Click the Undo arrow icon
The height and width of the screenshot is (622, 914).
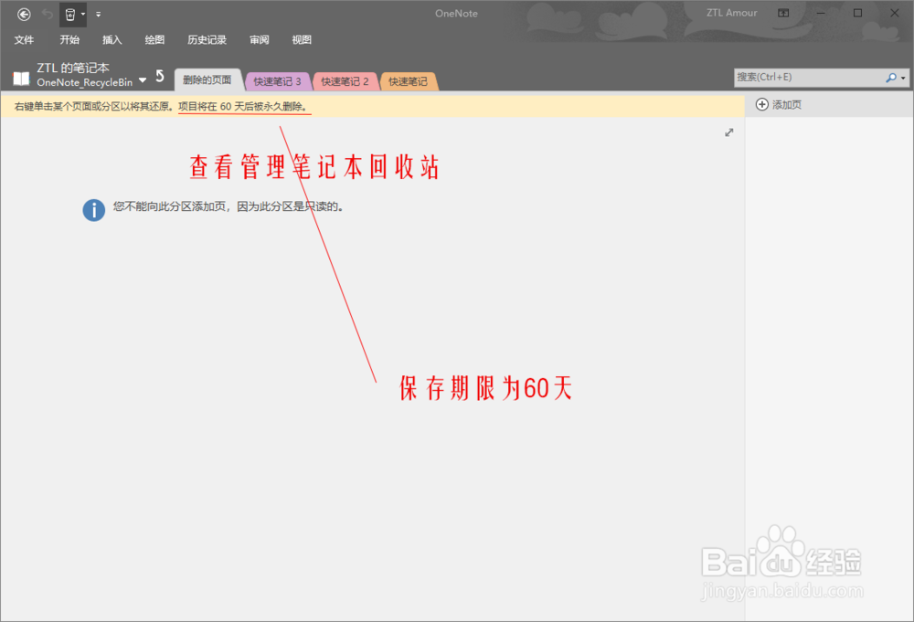pos(48,14)
